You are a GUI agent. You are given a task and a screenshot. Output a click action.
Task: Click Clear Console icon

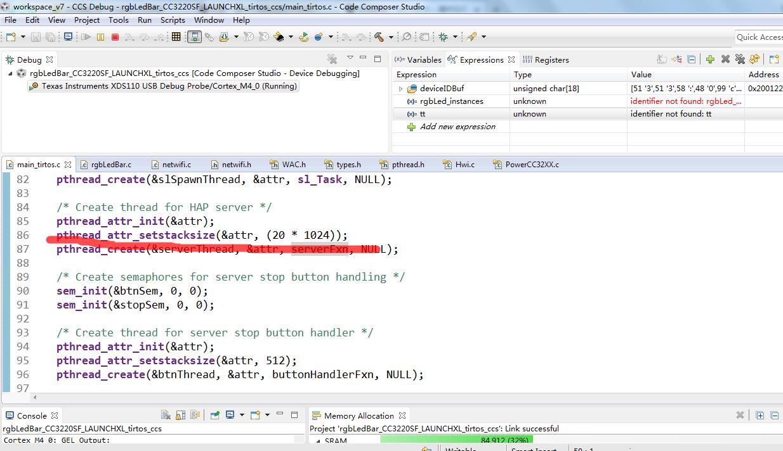pos(166,416)
